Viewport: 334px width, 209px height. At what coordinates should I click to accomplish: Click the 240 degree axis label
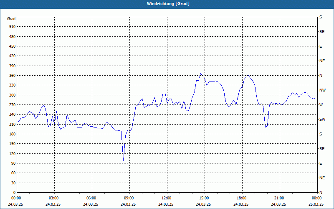click(x=13, y=115)
